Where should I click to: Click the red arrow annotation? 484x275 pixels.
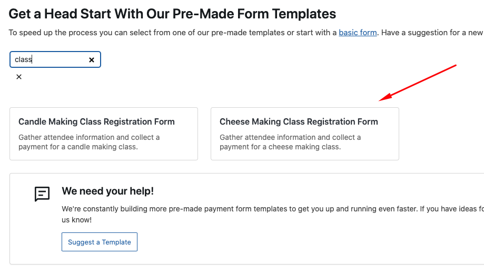click(418, 82)
